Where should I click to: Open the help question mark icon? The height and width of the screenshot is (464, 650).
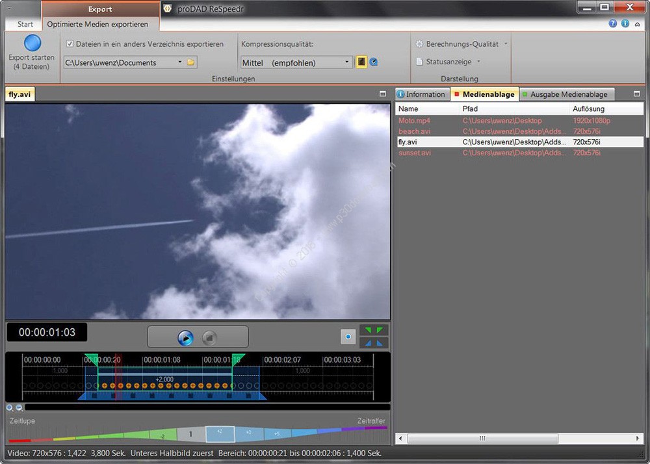pos(612,23)
